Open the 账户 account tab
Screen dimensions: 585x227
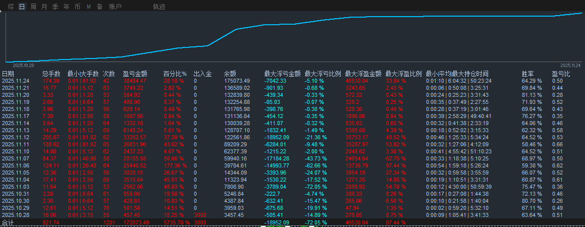(115, 7)
